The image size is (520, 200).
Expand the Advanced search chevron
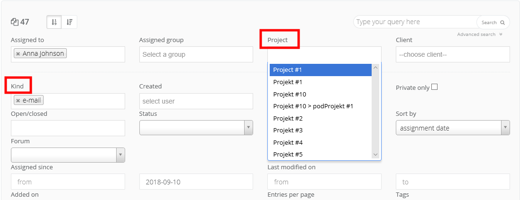(501, 35)
